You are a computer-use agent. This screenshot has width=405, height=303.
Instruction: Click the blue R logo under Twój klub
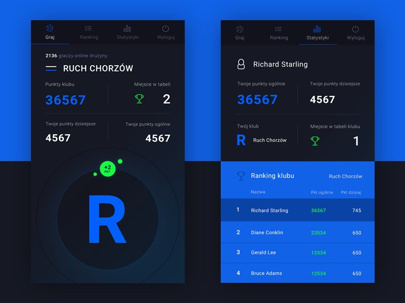pyautogui.click(x=241, y=140)
